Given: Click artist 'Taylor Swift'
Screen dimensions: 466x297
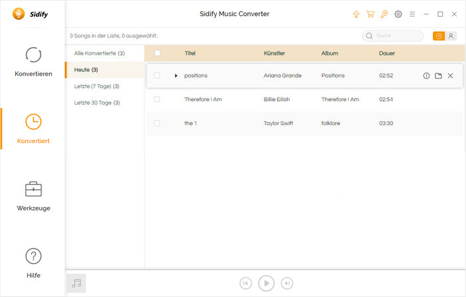Looking at the screenshot, I should [x=278, y=123].
